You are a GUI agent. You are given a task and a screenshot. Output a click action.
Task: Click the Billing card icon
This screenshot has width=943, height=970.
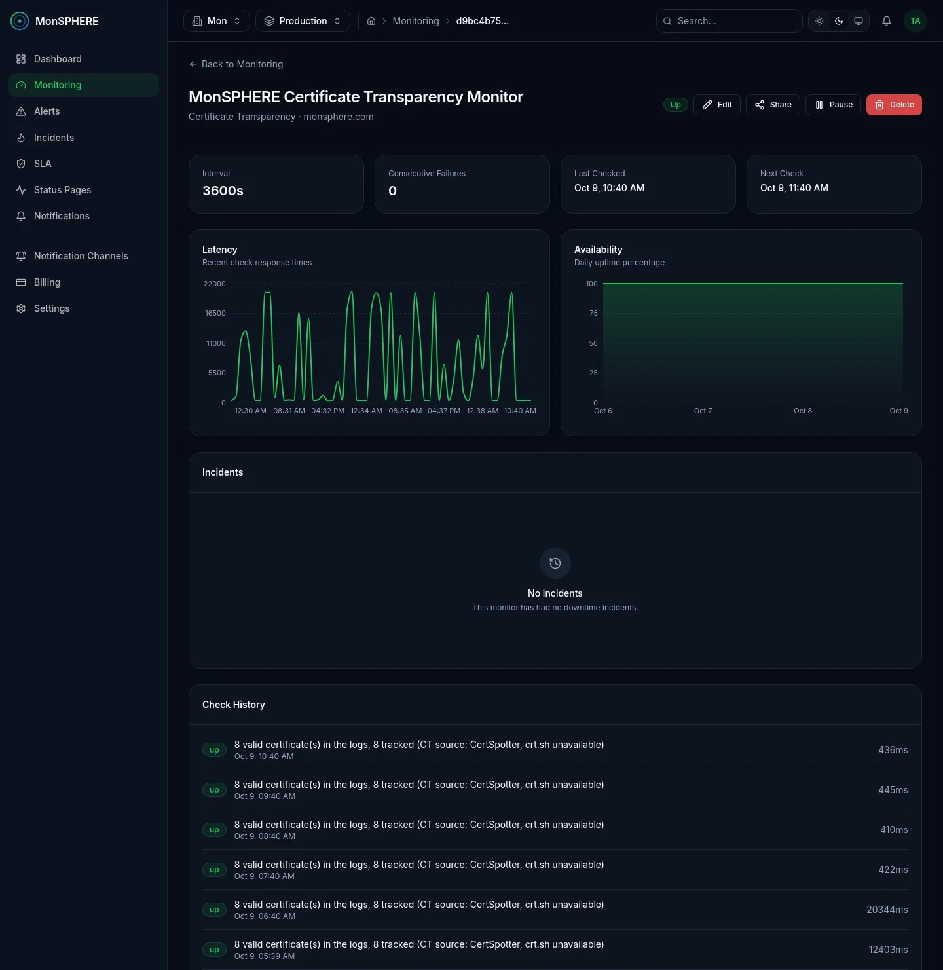click(21, 282)
